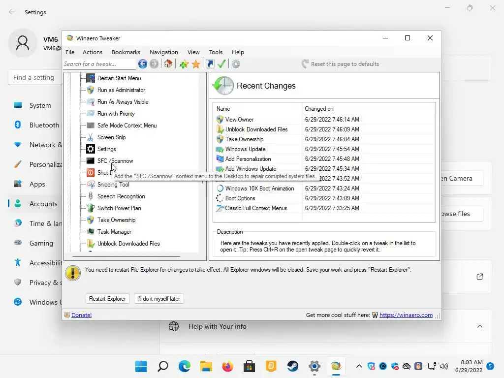Viewport: 504px width, 378px height.
Task: Select Safe Mode Context Menu tree item
Action: [x=127, y=126]
